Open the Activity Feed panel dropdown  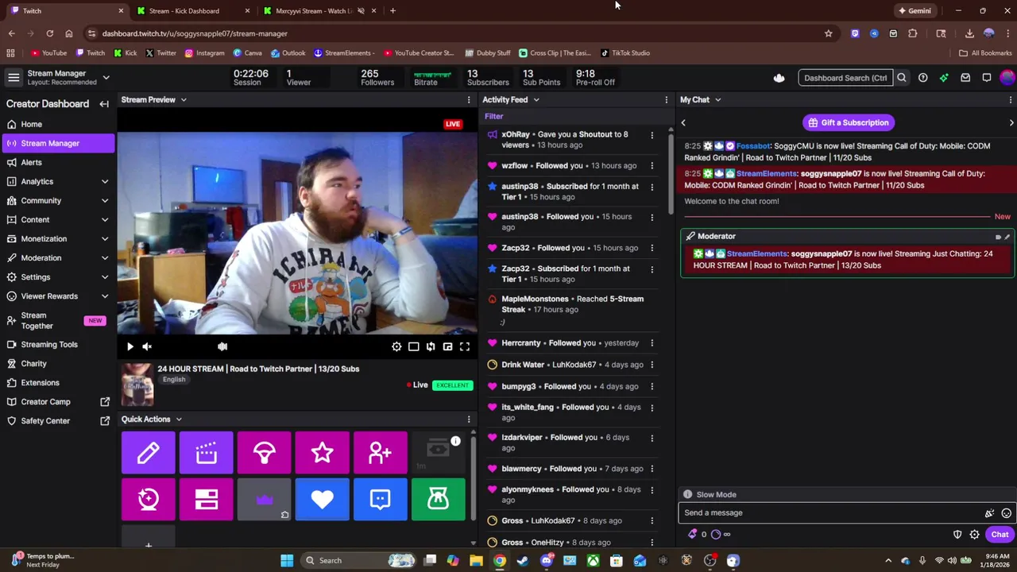click(536, 100)
